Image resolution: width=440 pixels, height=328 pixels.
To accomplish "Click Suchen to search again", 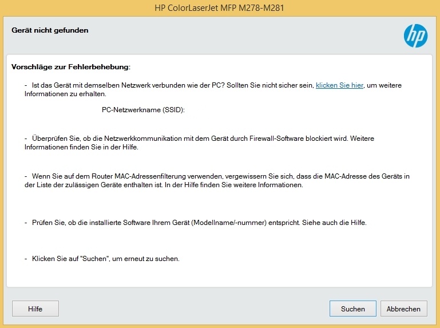I will (352, 309).
